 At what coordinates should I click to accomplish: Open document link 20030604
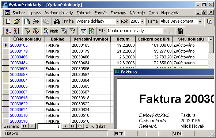(x=19, y=80)
